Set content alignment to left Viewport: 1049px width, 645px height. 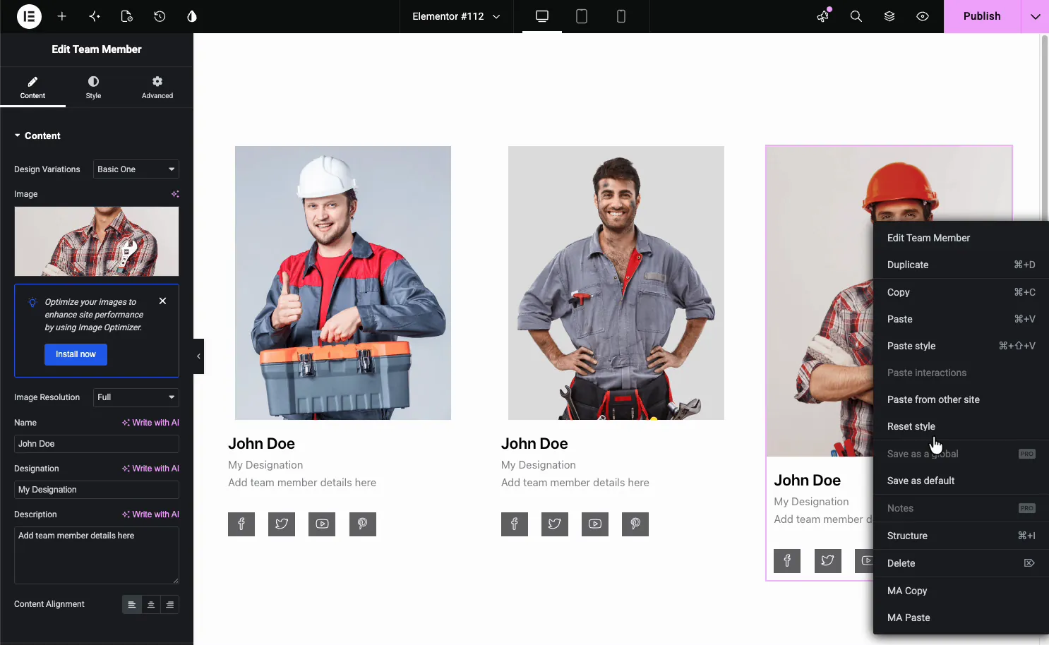point(132,605)
